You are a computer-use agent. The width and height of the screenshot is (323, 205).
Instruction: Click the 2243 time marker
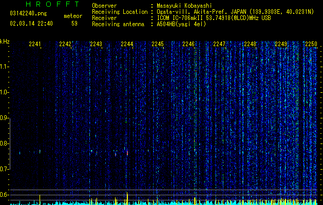click(96, 44)
